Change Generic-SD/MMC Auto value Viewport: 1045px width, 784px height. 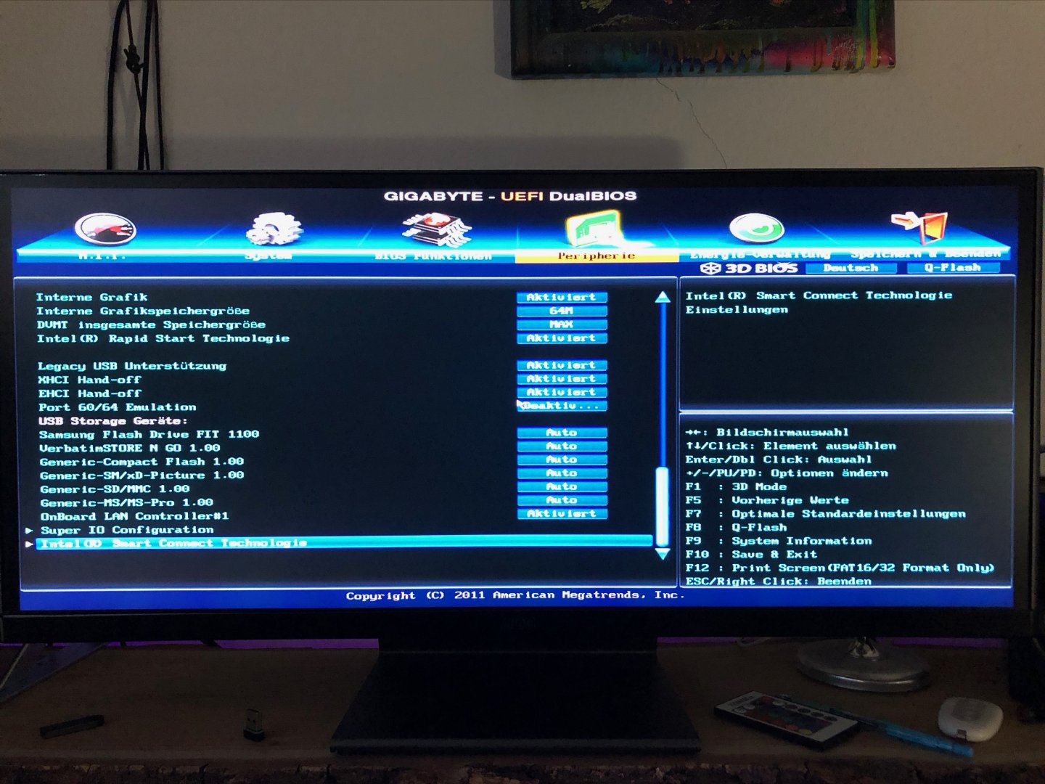coord(562,487)
